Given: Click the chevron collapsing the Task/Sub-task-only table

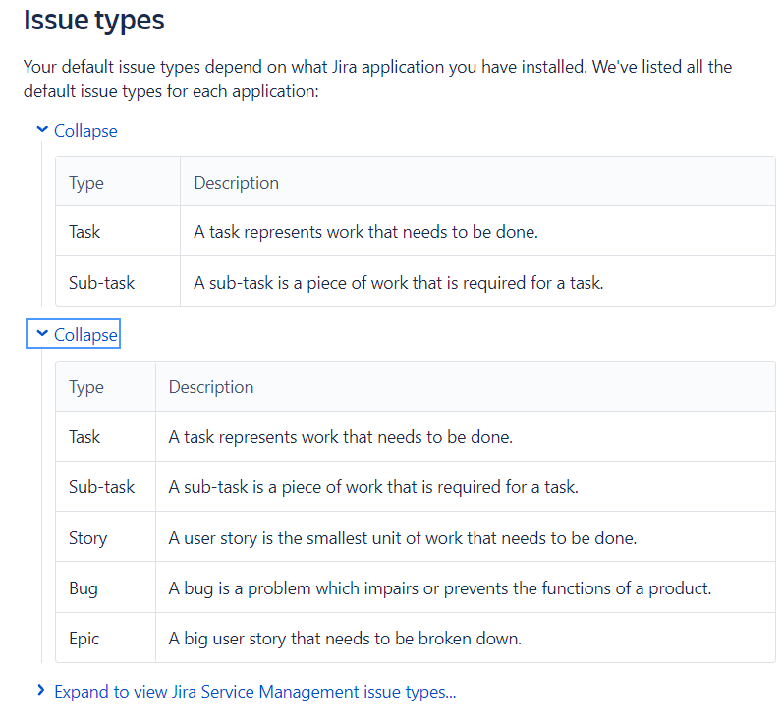Looking at the screenshot, I should pos(42,130).
